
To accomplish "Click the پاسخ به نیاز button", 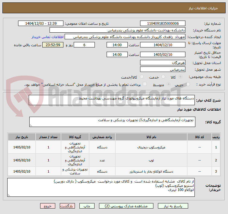I will [173, 206].
